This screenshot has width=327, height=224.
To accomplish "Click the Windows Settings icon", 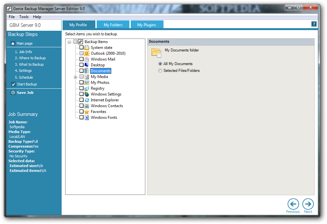I will tap(87, 94).
